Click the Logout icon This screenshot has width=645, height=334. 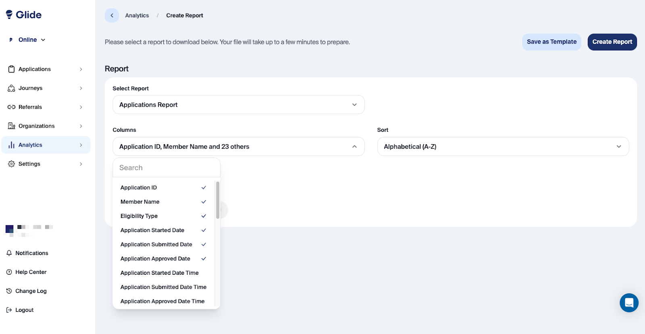tap(9, 310)
